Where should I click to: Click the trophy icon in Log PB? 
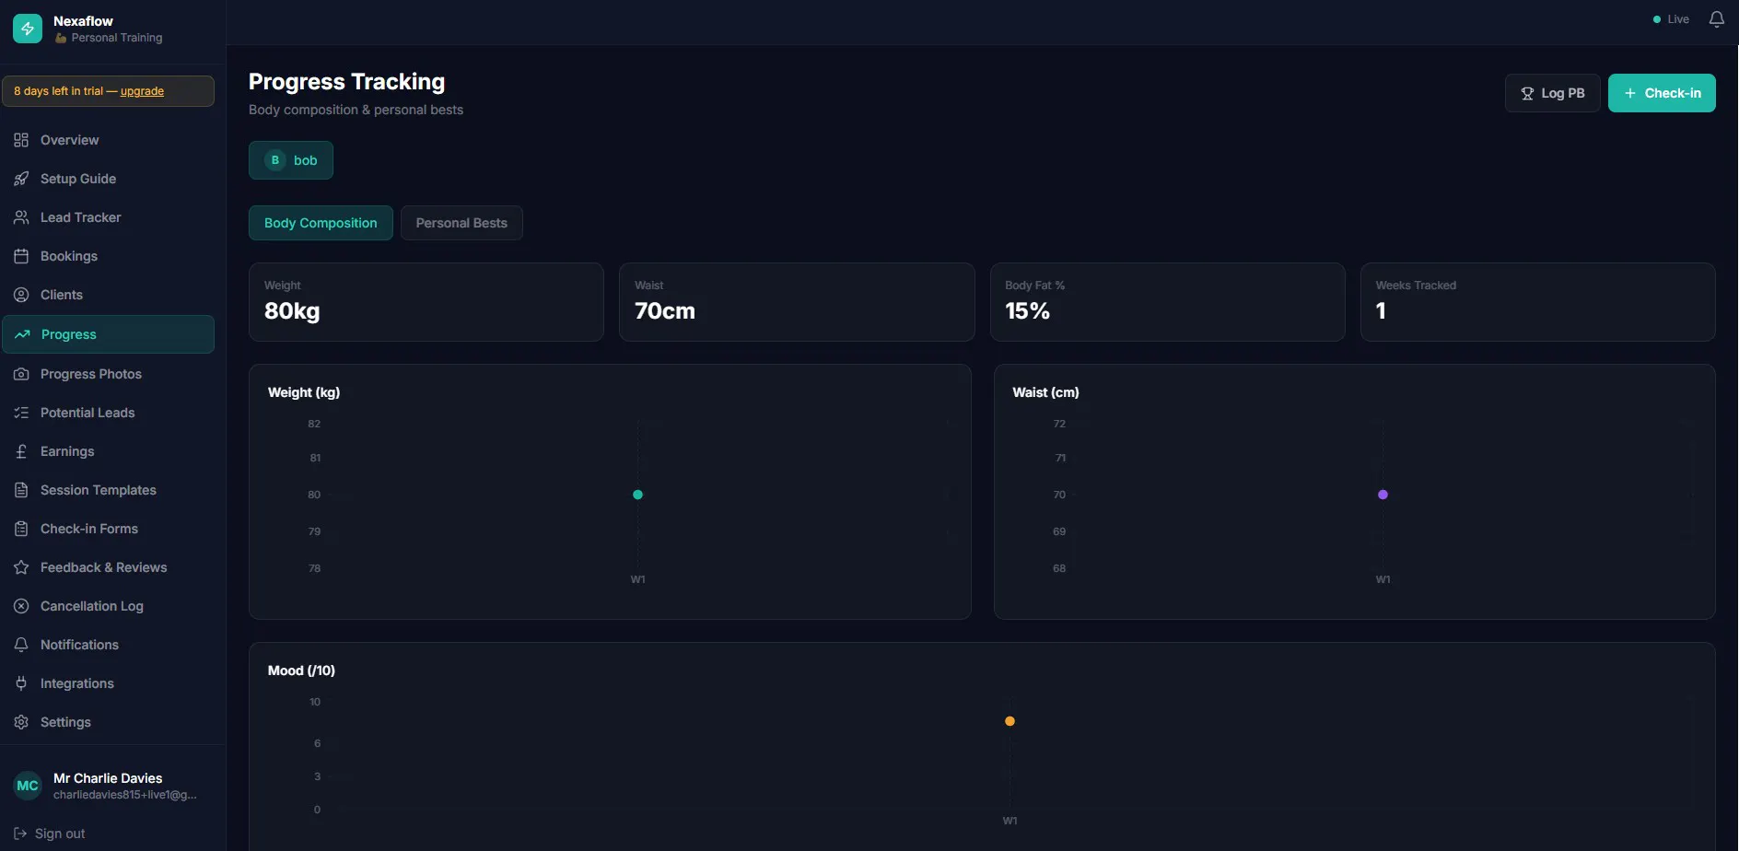coord(1527,93)
